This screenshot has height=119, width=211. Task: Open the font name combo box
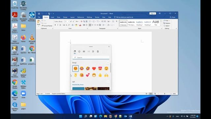59,21
